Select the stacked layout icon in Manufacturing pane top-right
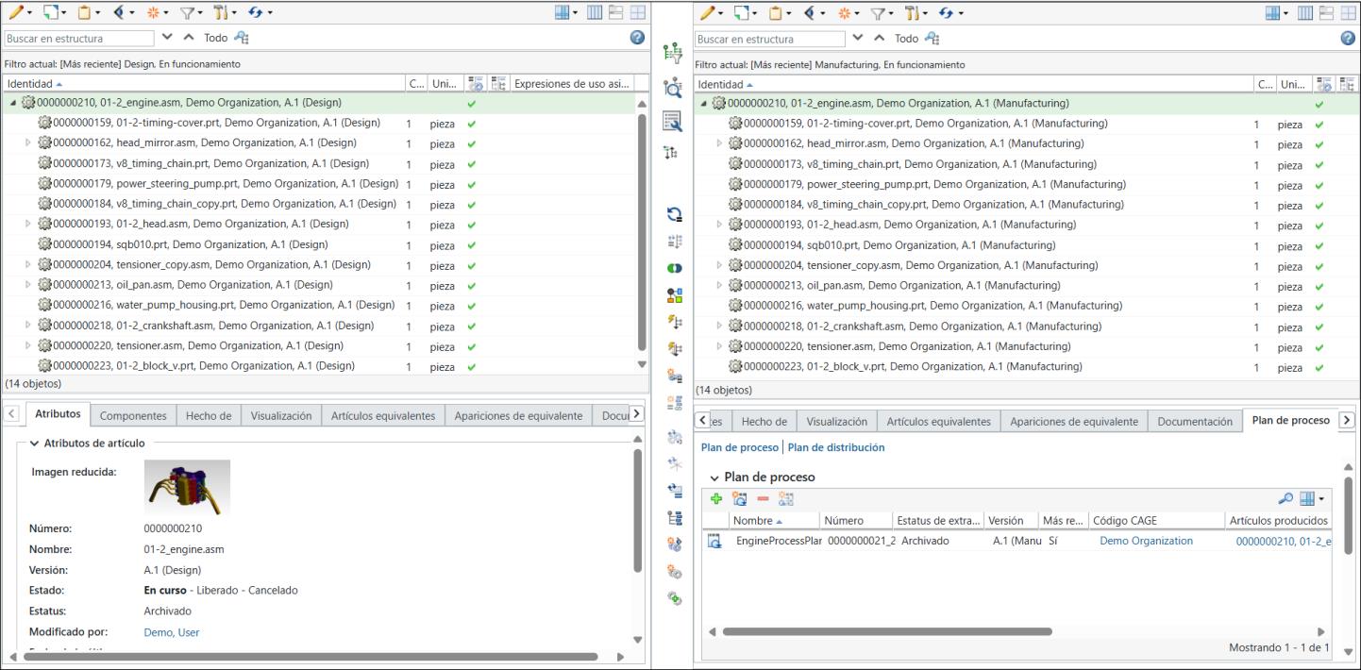 [x=1327, y=13]
